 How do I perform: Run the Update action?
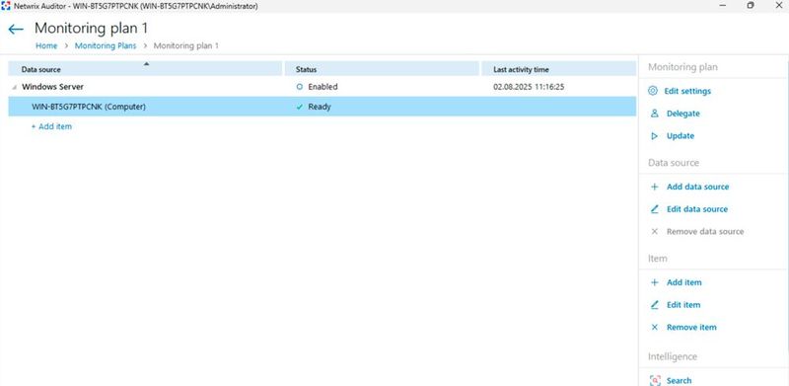pyautogui.click(x=681, y=136)
